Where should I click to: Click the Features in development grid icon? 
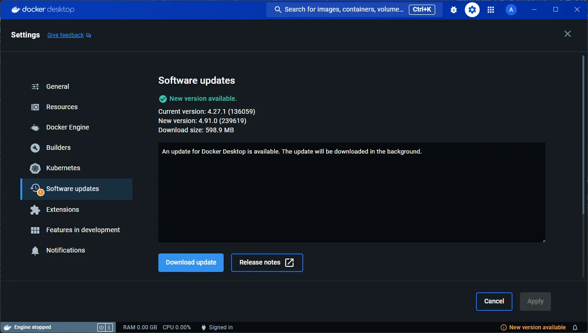(35, 230)
